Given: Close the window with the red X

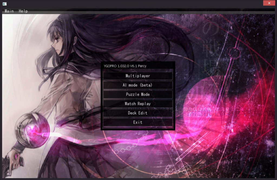Looking at the screenshot, I should [x=269, y=3].
